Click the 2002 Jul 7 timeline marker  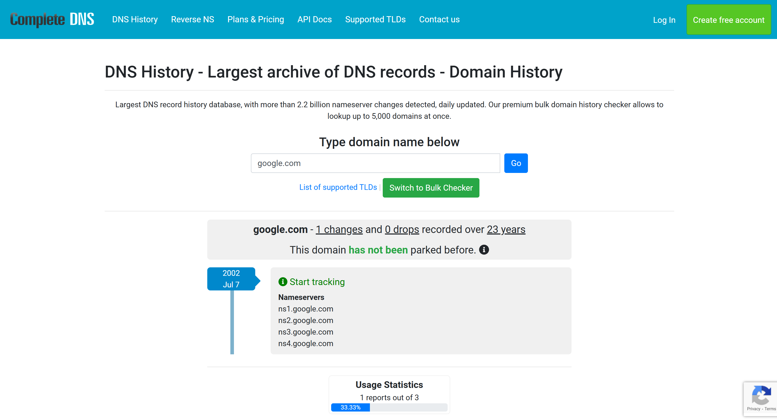click(x=231, y=279)
